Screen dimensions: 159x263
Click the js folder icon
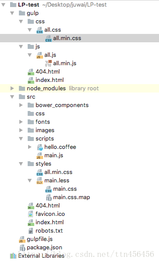point(31,47)
